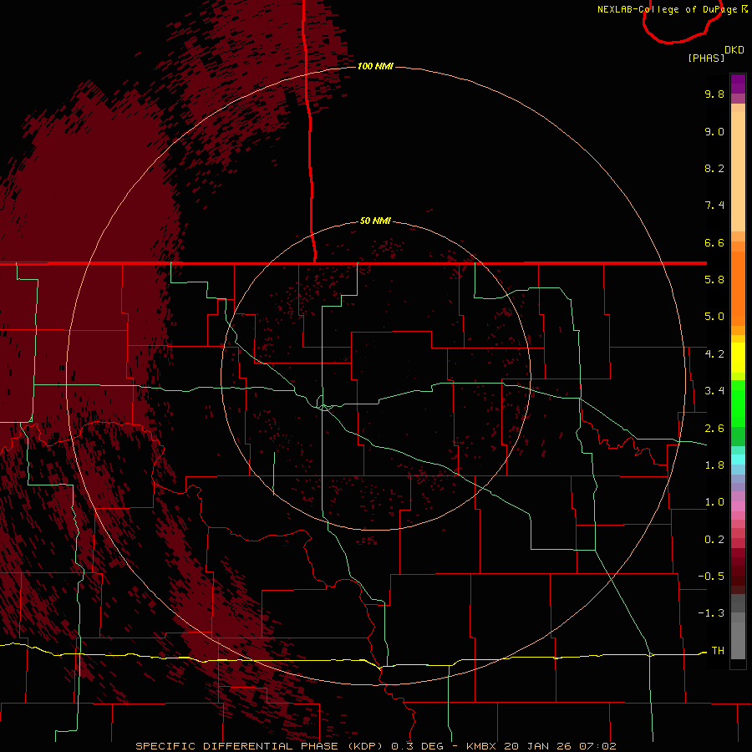Pick the yellow segment of the color bar
Image resolution: width=752 pixels, height=752 pixels.
point(738,358)
